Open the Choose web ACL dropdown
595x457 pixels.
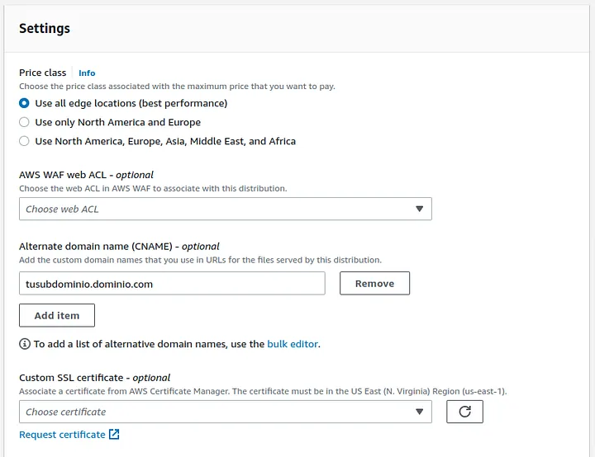pos(226,209)
